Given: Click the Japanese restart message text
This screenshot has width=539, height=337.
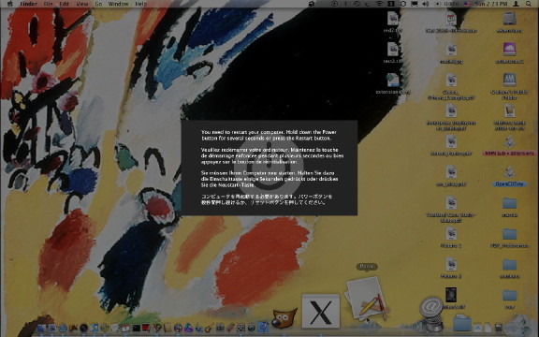Looking at the screenshot, I should (x=267, y=199).
